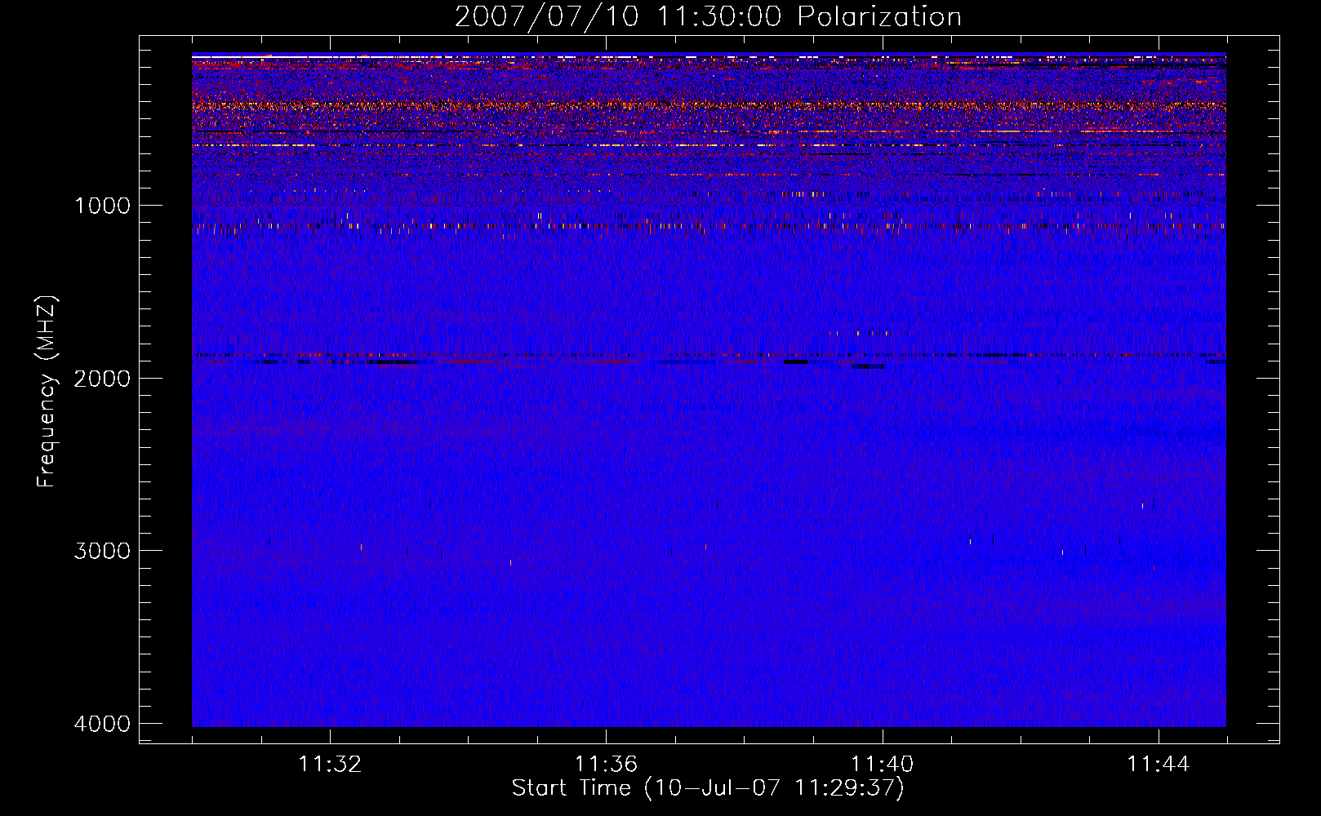
Task: Click the 11:36 time tick label
Action: click(x=606, y=765)
